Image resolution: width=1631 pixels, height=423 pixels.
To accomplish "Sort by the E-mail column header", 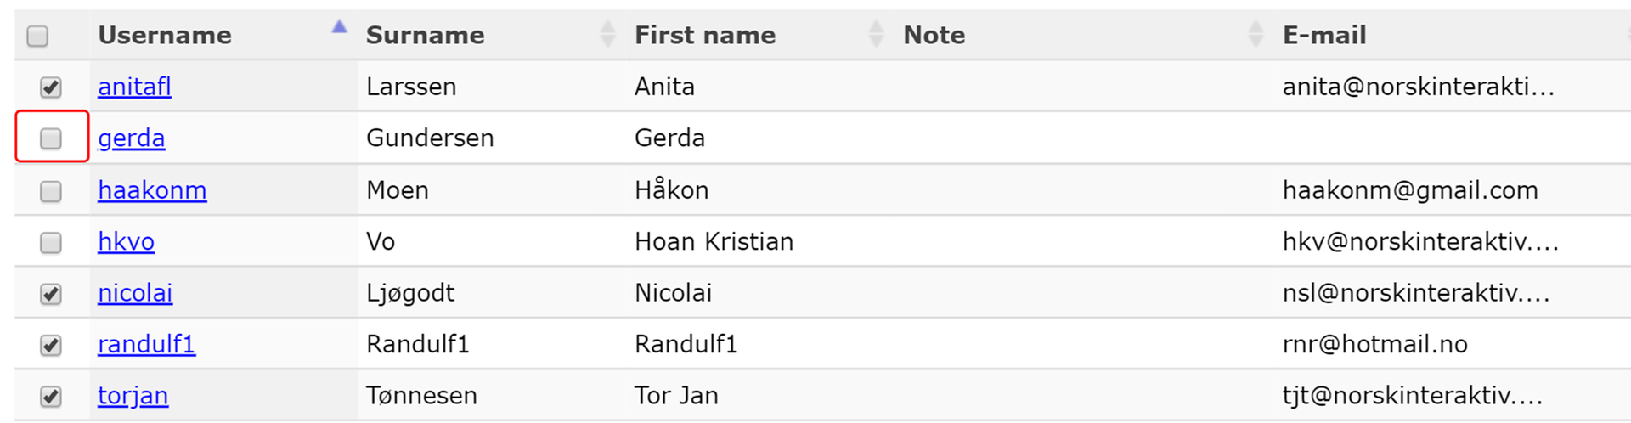I will point(1324,35).
